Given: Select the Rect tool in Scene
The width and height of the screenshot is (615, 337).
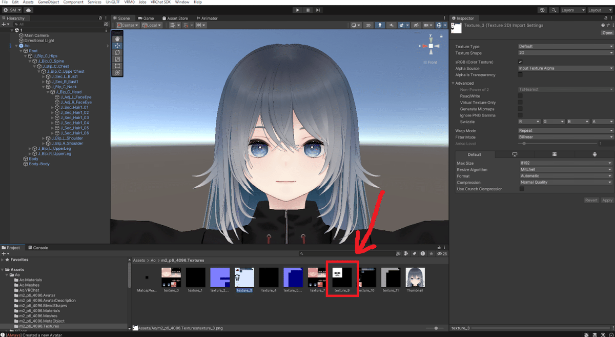Looking at the screenshot, I should point(117,66).
